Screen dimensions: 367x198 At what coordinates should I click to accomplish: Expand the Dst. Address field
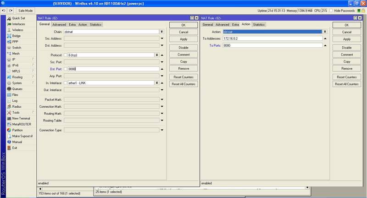[162, 45]
